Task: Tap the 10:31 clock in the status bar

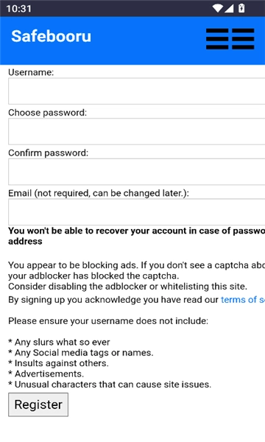Action: pos(18,8)
